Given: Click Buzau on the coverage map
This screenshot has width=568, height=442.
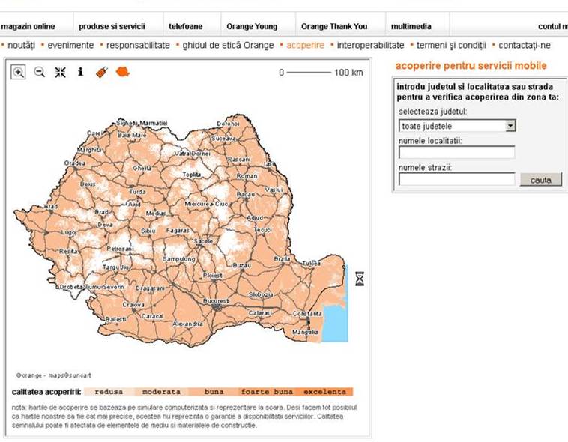Looking at the screenshot, I should pyautogui.click(x=241, y=265).
